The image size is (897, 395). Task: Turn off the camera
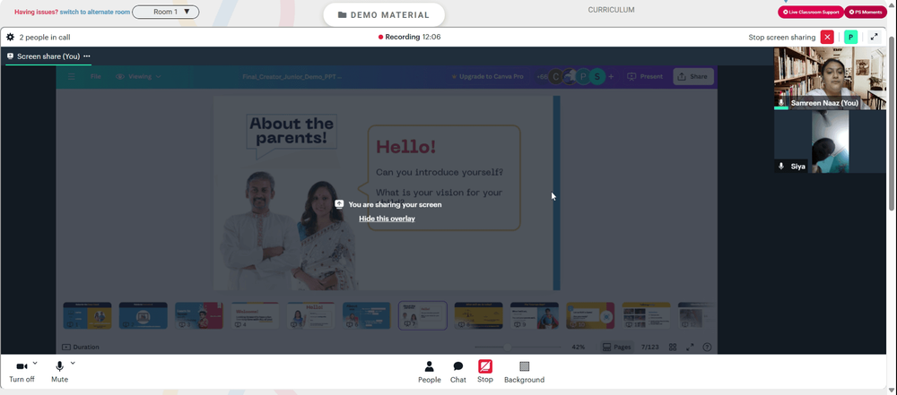click(22, 372)
